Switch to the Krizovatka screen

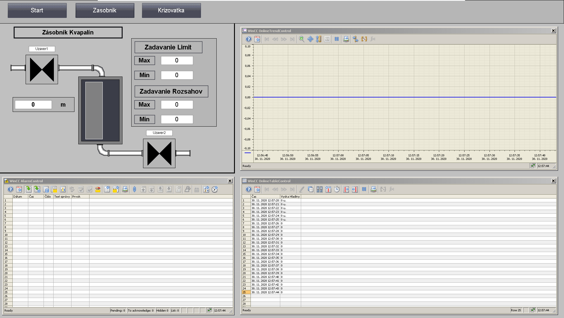point(171,10)
